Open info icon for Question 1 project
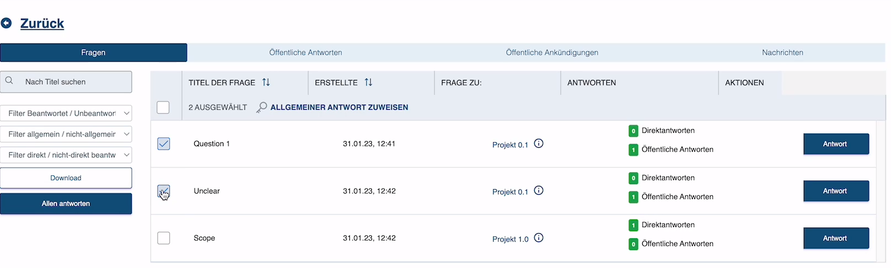Image resolution: width=891 pixels, height=268 pixels. pos(539,143)
